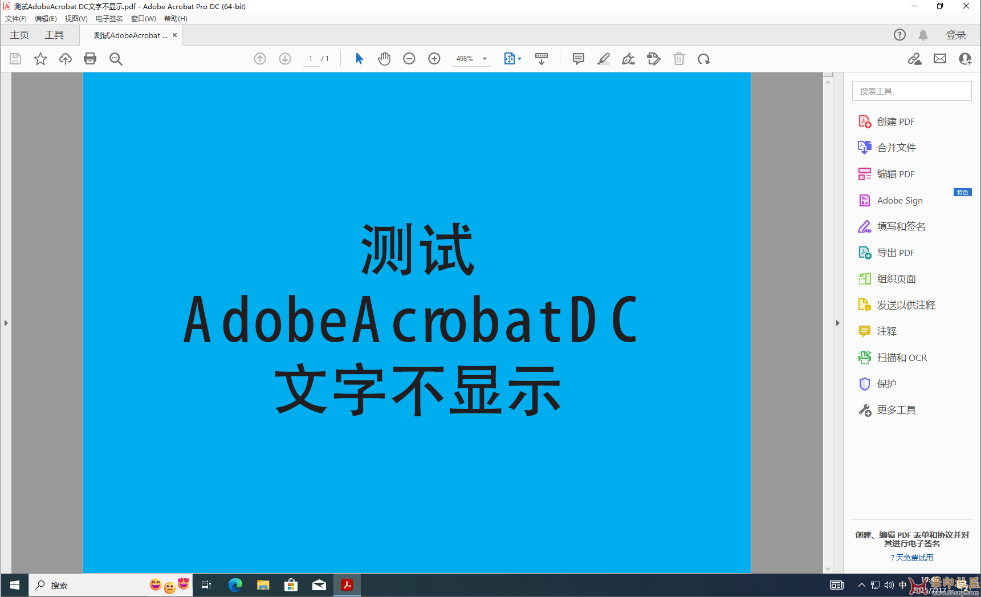Activate the Selection arrow tool

[359, 59]
